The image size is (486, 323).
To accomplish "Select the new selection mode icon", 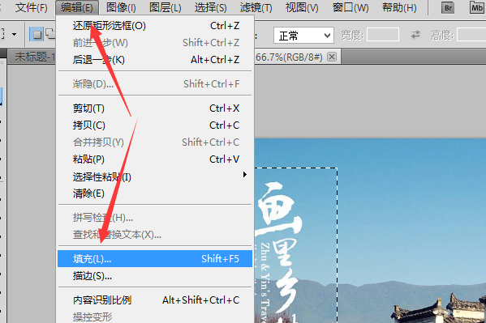I will 37,34.
